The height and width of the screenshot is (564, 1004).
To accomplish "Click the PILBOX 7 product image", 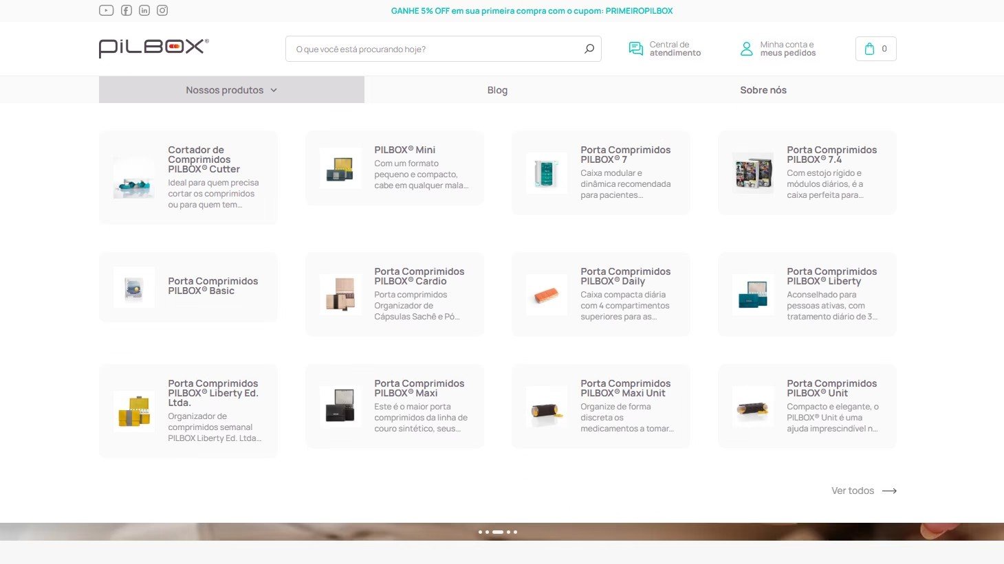I will click(x=547, y=172).
